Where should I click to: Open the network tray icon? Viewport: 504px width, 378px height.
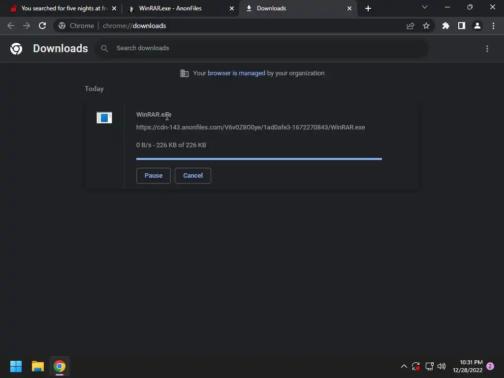point(429,366)
